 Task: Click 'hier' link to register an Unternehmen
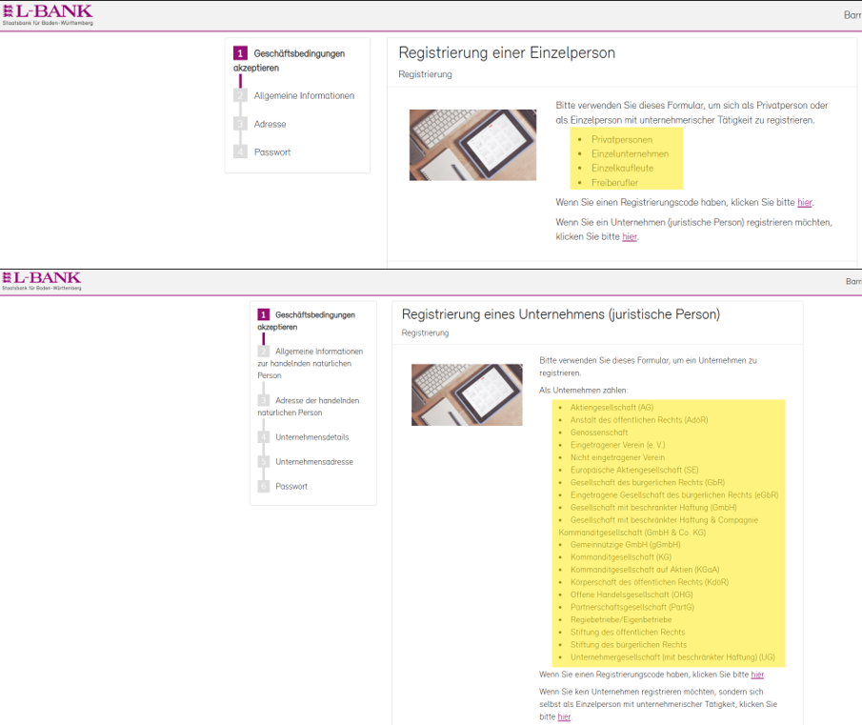[629, 236]
